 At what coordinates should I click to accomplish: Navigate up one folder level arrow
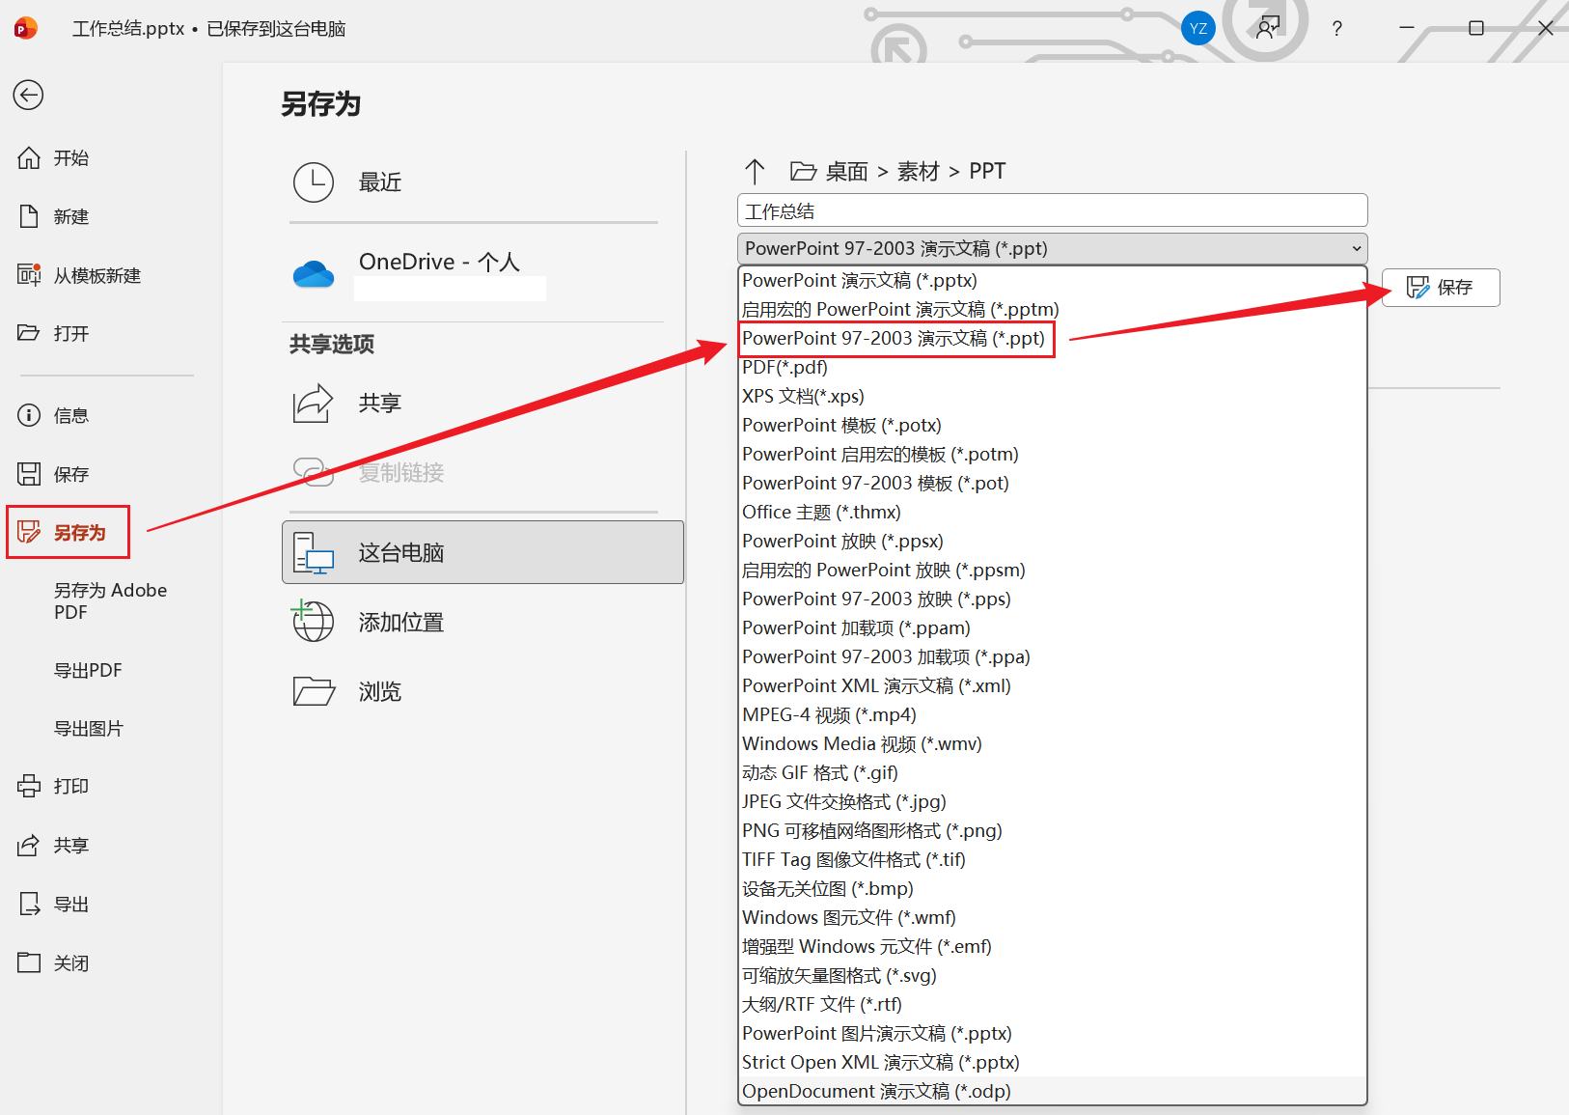pos(755,172)
